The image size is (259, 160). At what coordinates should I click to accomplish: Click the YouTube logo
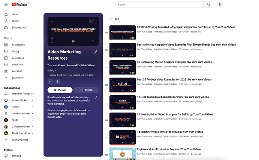coord(19,4)
